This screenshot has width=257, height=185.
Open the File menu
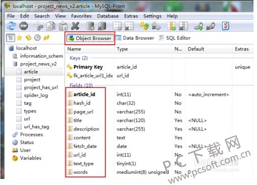11,16
